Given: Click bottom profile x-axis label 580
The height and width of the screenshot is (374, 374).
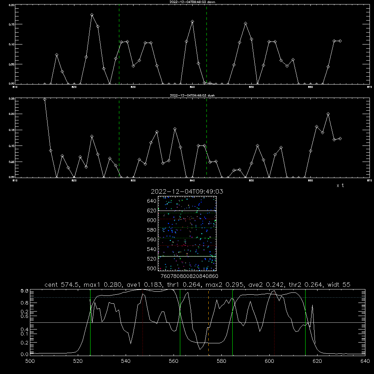Looking at the screenshot, I should (221, 361).
